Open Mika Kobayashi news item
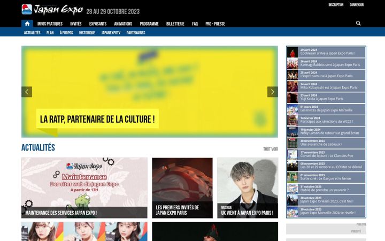 point(326,86)
